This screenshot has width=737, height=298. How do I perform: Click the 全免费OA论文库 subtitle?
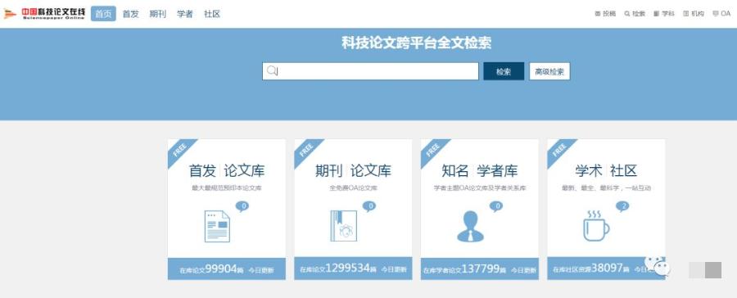click(353, 188)
